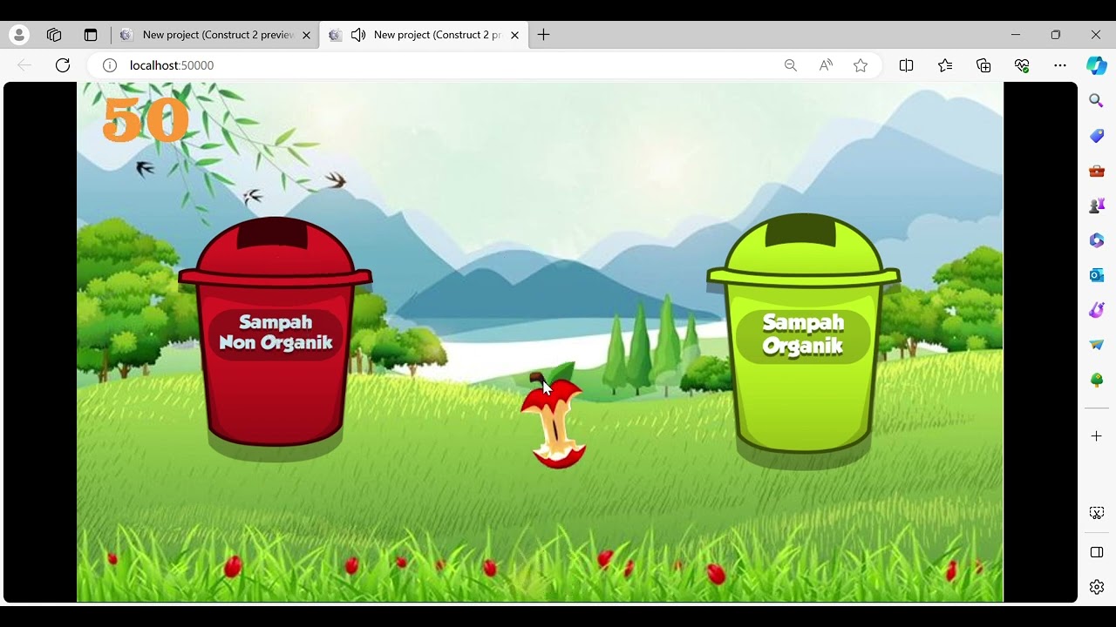Click the orange score number 50

(146, 120)
